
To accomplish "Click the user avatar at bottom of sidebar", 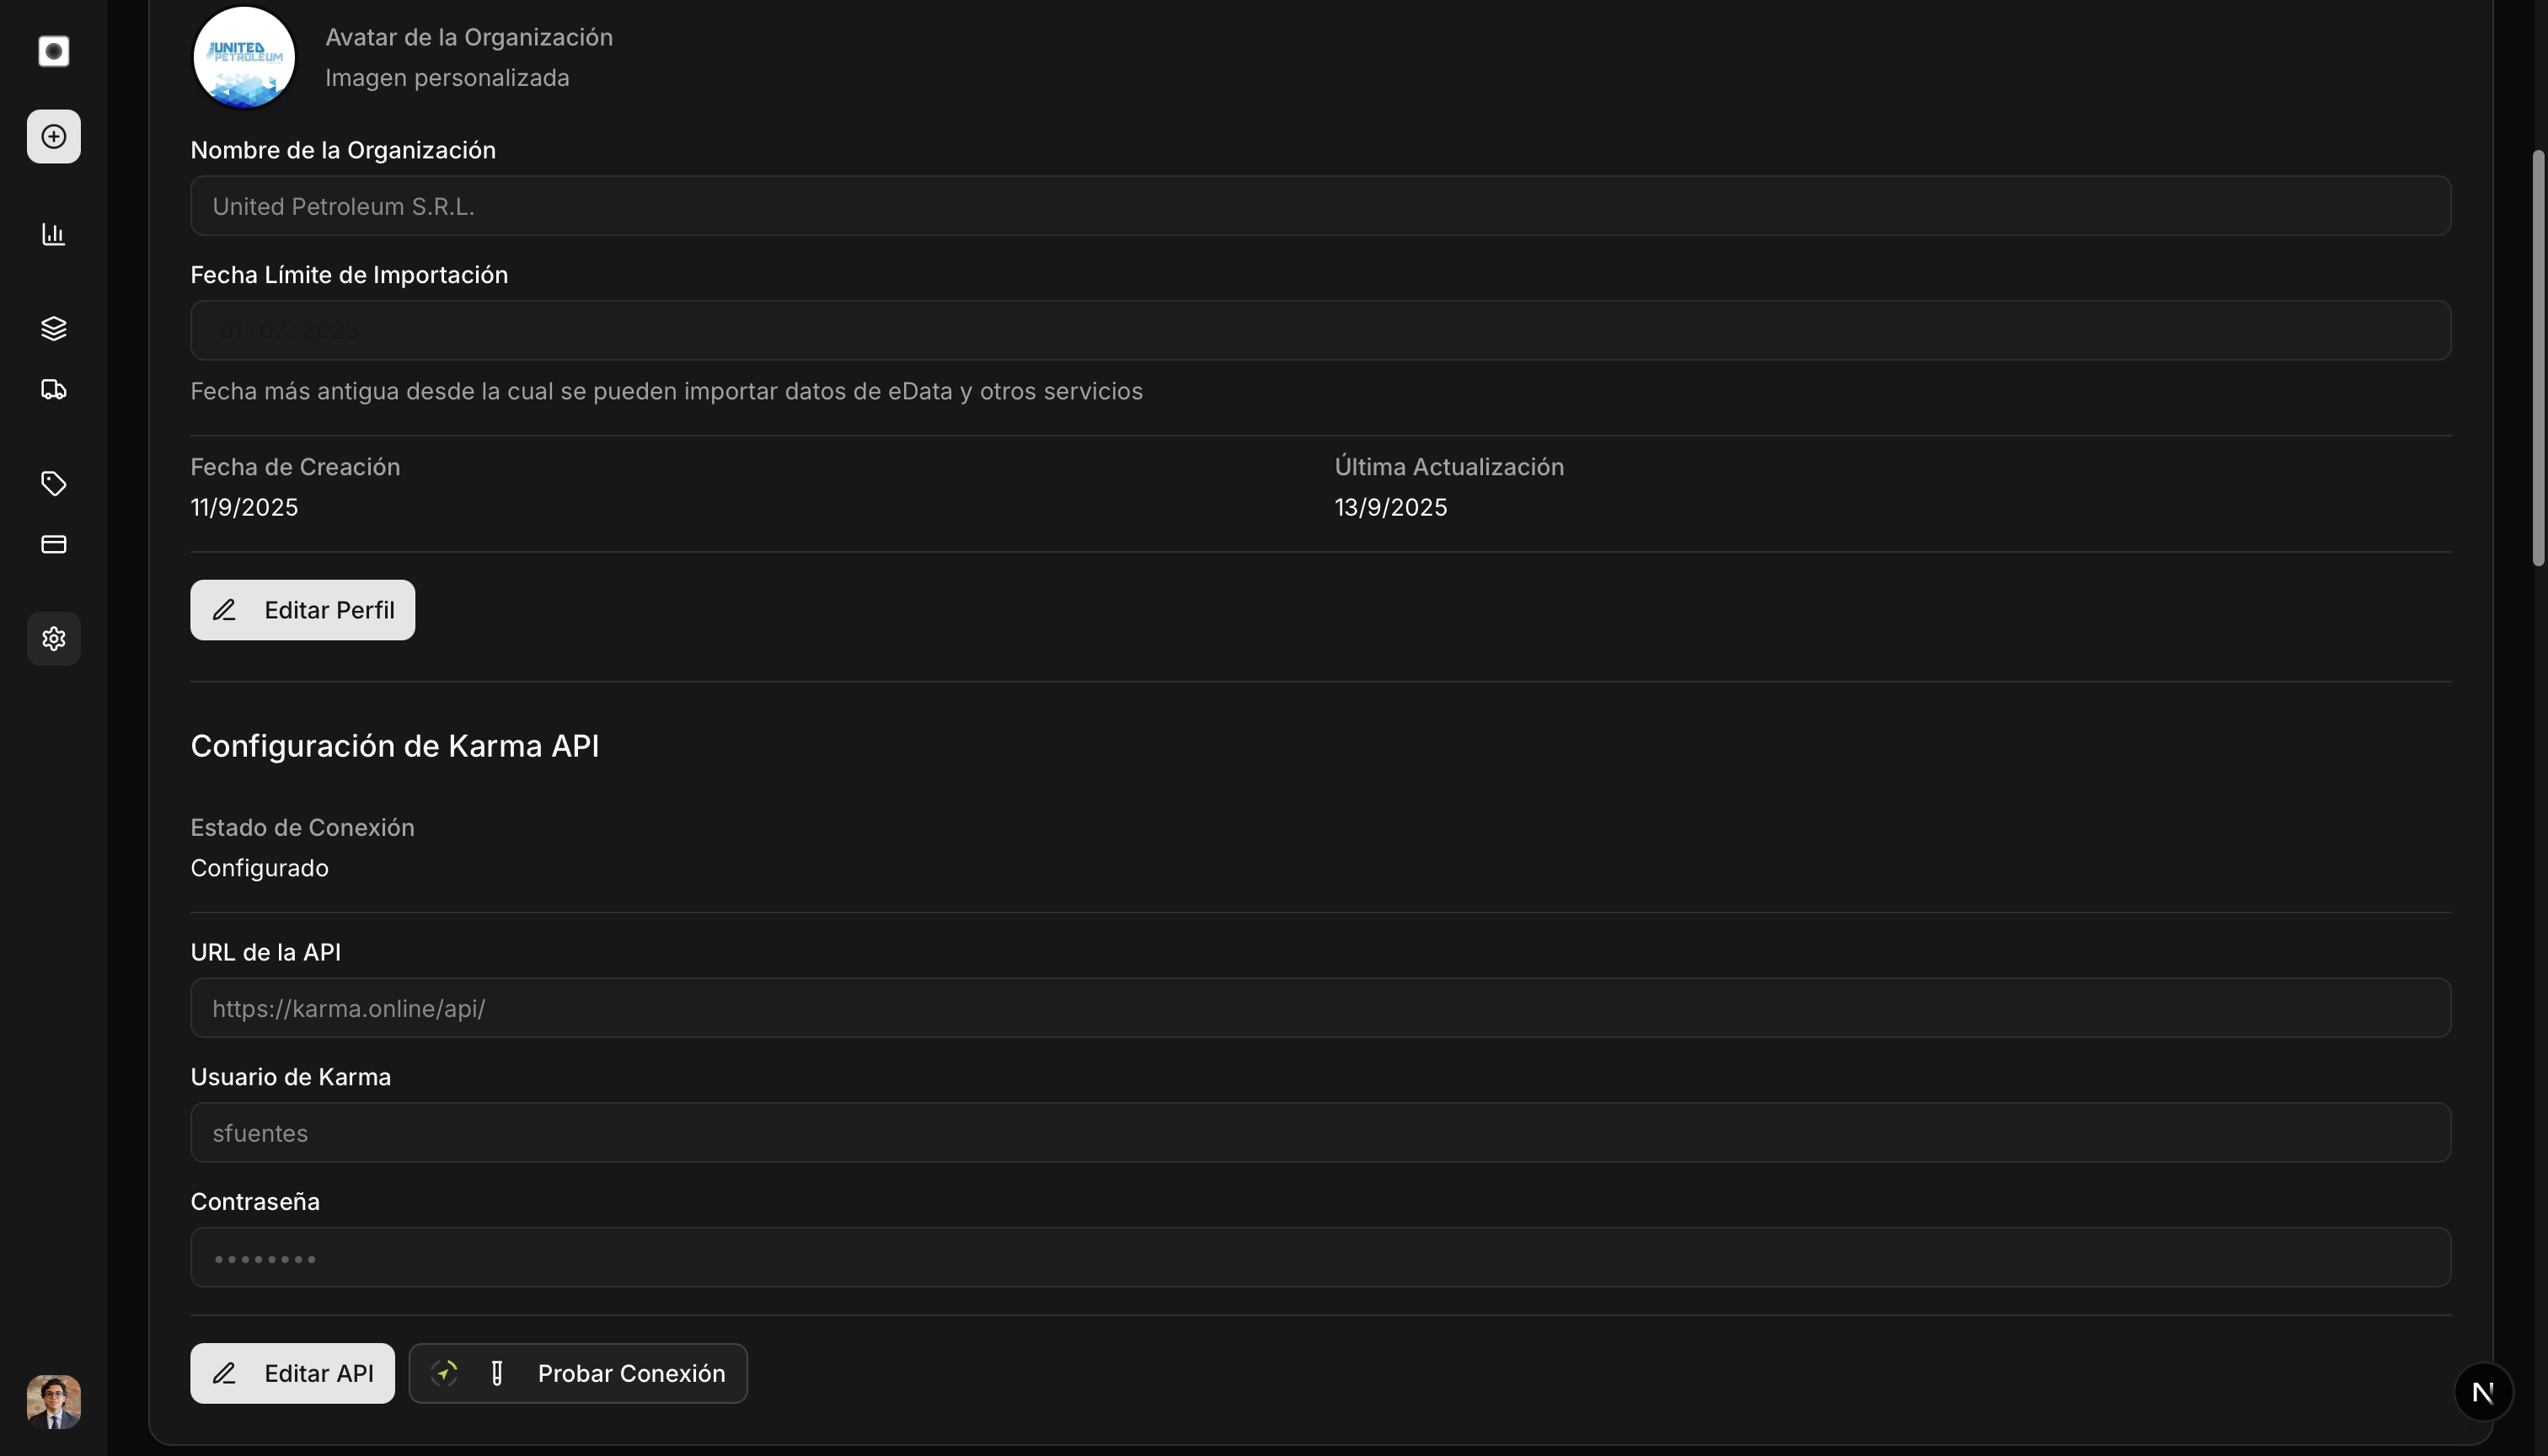I will click(53, 1401).
